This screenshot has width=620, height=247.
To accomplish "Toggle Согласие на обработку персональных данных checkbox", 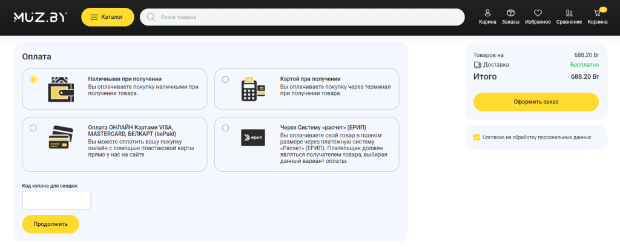I will point(477,137).
